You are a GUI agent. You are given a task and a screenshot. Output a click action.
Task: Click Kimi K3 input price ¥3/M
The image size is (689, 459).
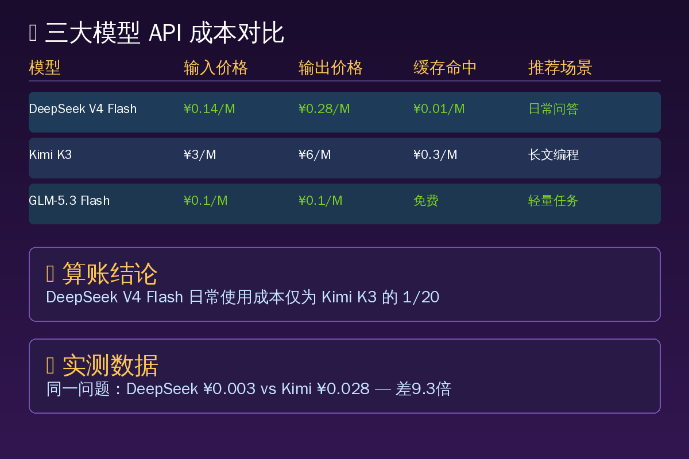point(200,155)
